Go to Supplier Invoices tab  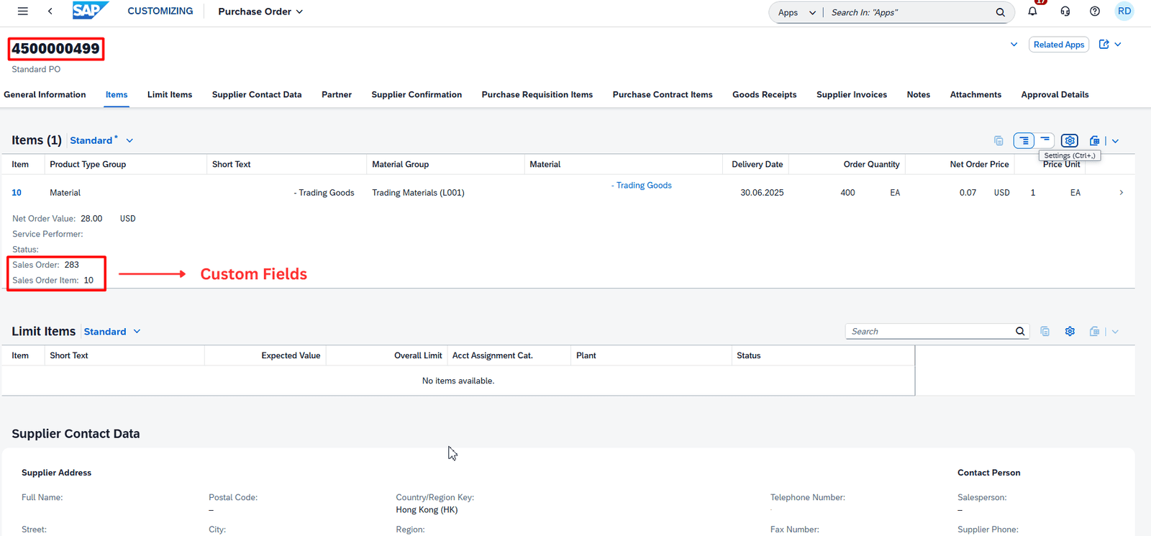pos(851,95)
